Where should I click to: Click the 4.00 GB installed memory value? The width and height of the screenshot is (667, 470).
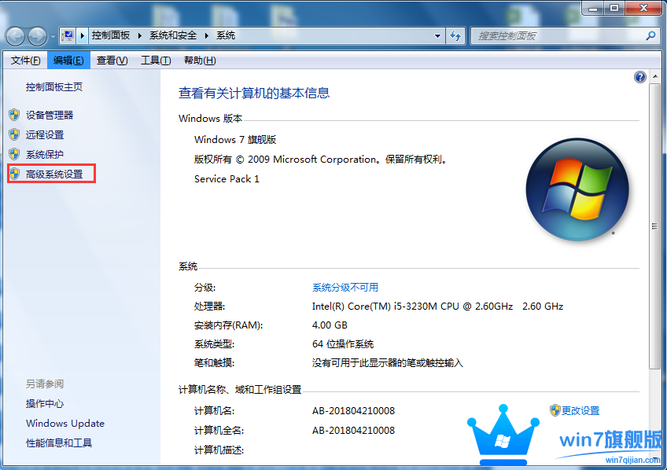pos(330,325)
